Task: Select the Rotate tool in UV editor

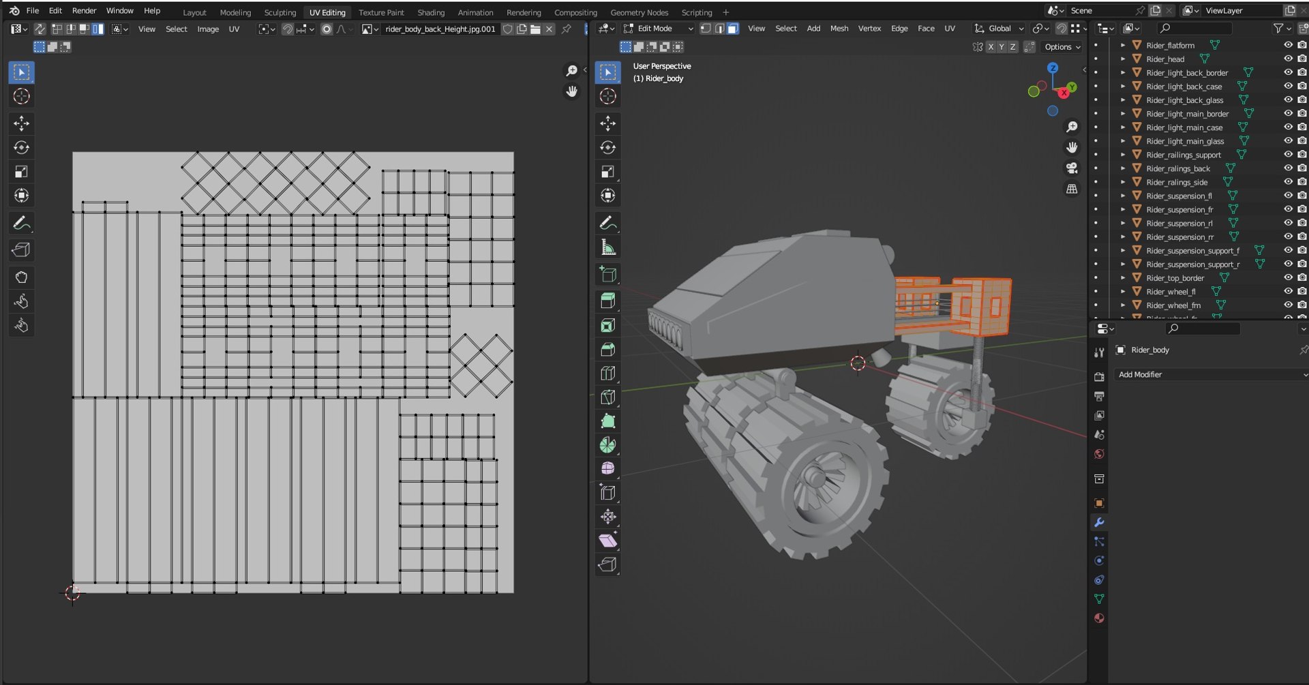Action: pyautogui.click(x=21, y=147)
